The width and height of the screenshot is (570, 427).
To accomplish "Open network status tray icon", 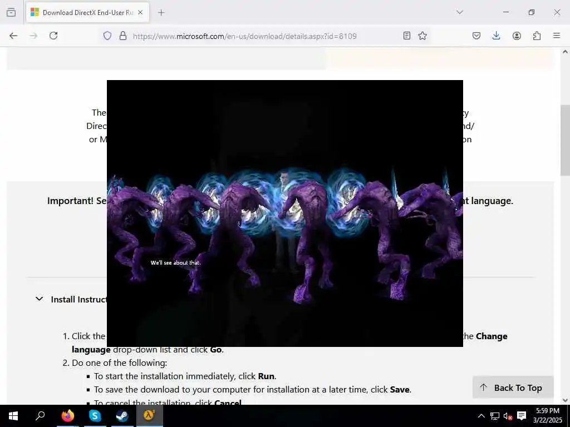I will coord(495,416).
